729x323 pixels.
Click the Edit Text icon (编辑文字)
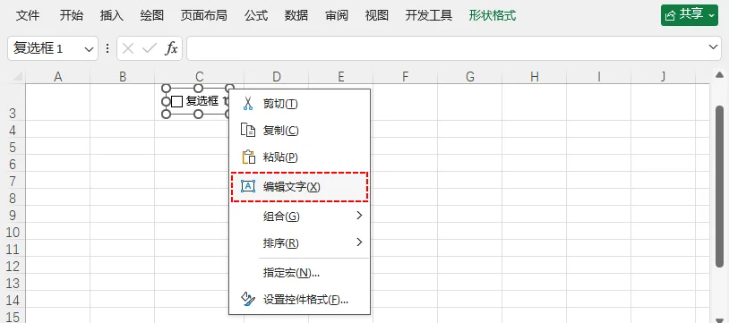coord(248,186)
